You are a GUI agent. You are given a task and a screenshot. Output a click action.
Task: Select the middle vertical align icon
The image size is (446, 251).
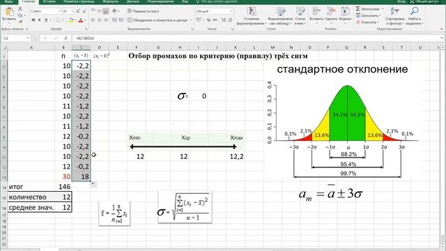click(99, 11)
